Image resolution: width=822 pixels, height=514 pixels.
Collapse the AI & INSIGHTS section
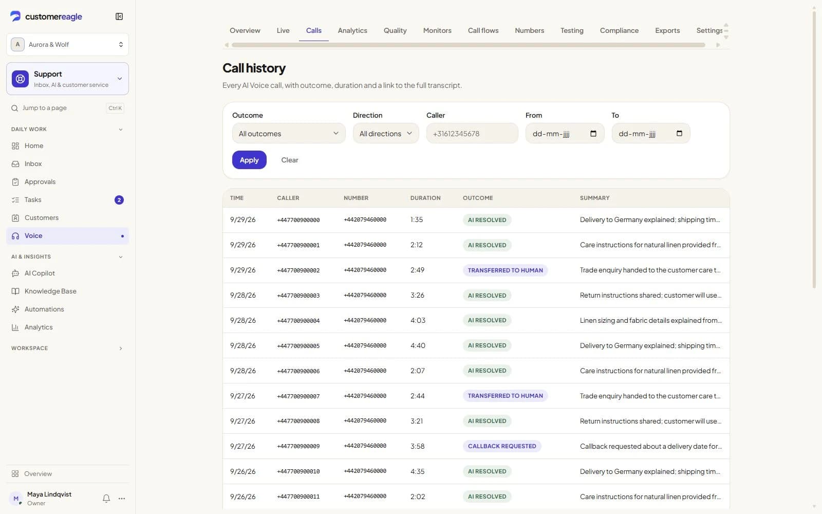[x=67, y=257]
